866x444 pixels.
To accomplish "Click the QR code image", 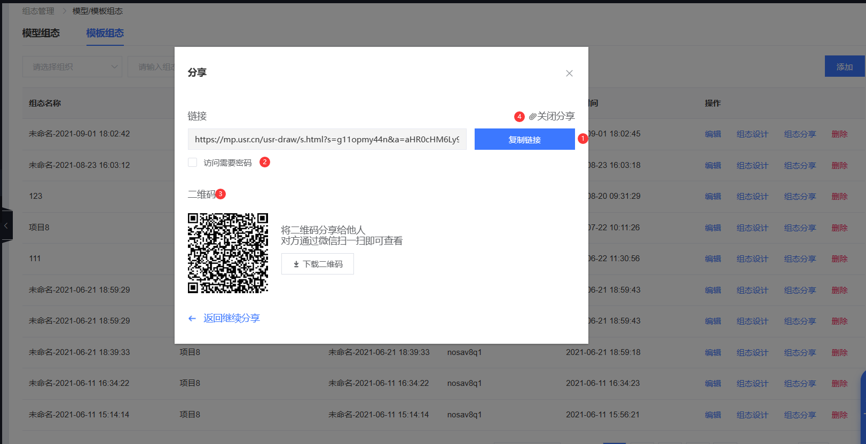I will 228,253.
